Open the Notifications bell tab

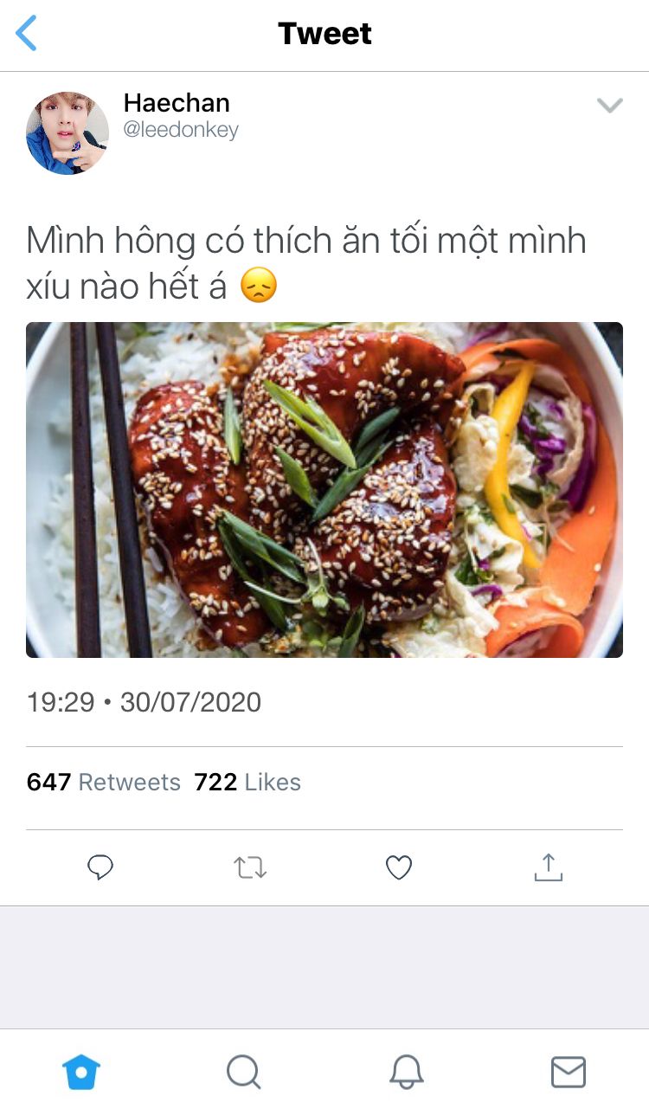tap(407, 1073)
